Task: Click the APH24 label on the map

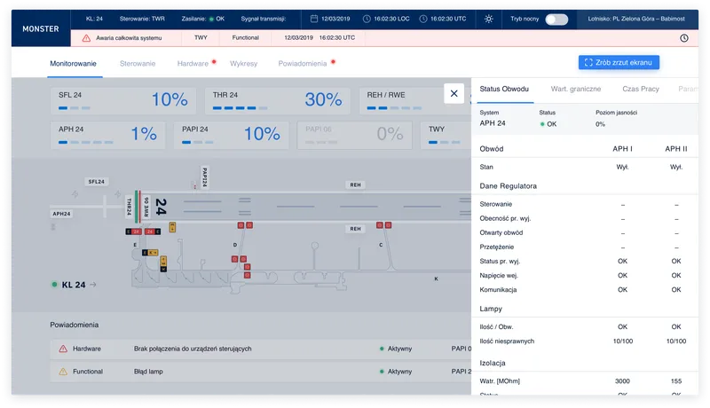Action: coord(61,214)
